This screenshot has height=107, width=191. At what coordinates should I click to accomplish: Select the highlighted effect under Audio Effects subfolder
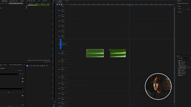[184, 67]
